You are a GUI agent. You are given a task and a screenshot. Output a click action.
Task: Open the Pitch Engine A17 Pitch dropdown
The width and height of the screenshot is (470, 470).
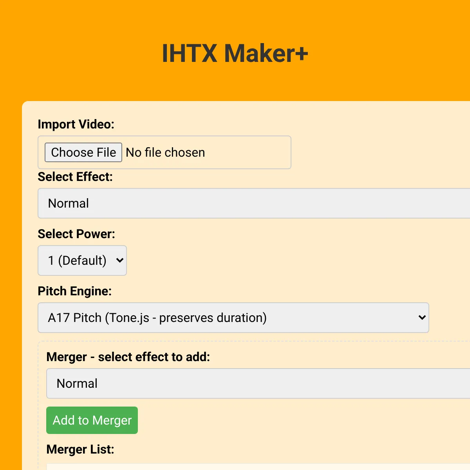(233, 318)
